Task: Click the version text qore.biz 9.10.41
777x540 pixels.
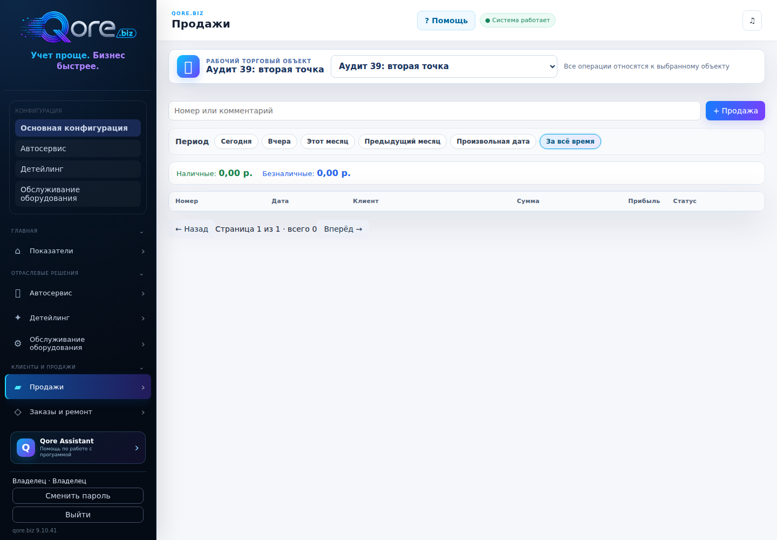Action: (x=35, y=530)
